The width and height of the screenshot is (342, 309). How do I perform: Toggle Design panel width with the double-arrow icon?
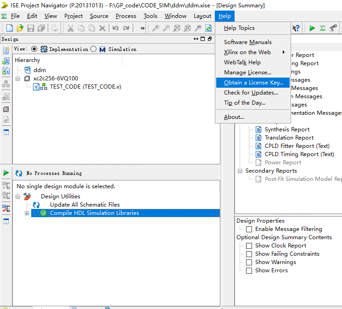(x=196, y=39)
